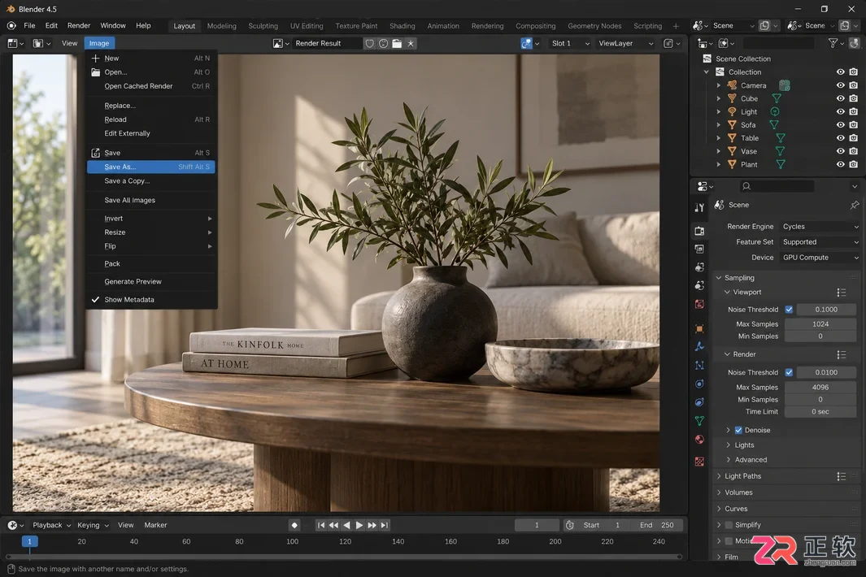866x577 pixels.
Task: Open the Material properties sphere icon
Action: point(699,440)
